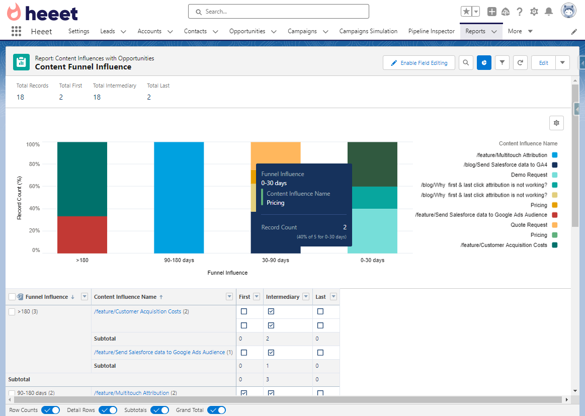
Task: Switch to the Campaigns Simulation tab
Action: point(368,31)
